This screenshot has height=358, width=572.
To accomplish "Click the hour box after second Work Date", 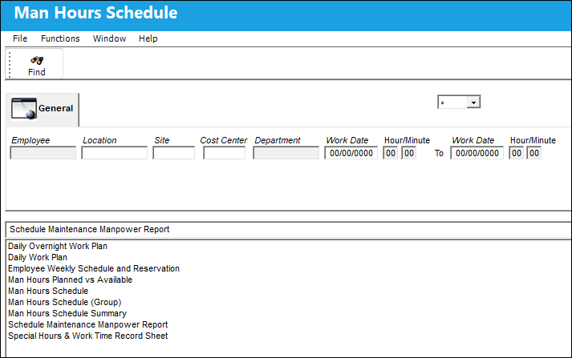I will (x=516, y=153).
